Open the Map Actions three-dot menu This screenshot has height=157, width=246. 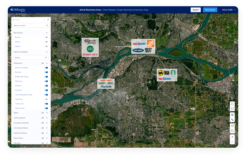point(44,19)
